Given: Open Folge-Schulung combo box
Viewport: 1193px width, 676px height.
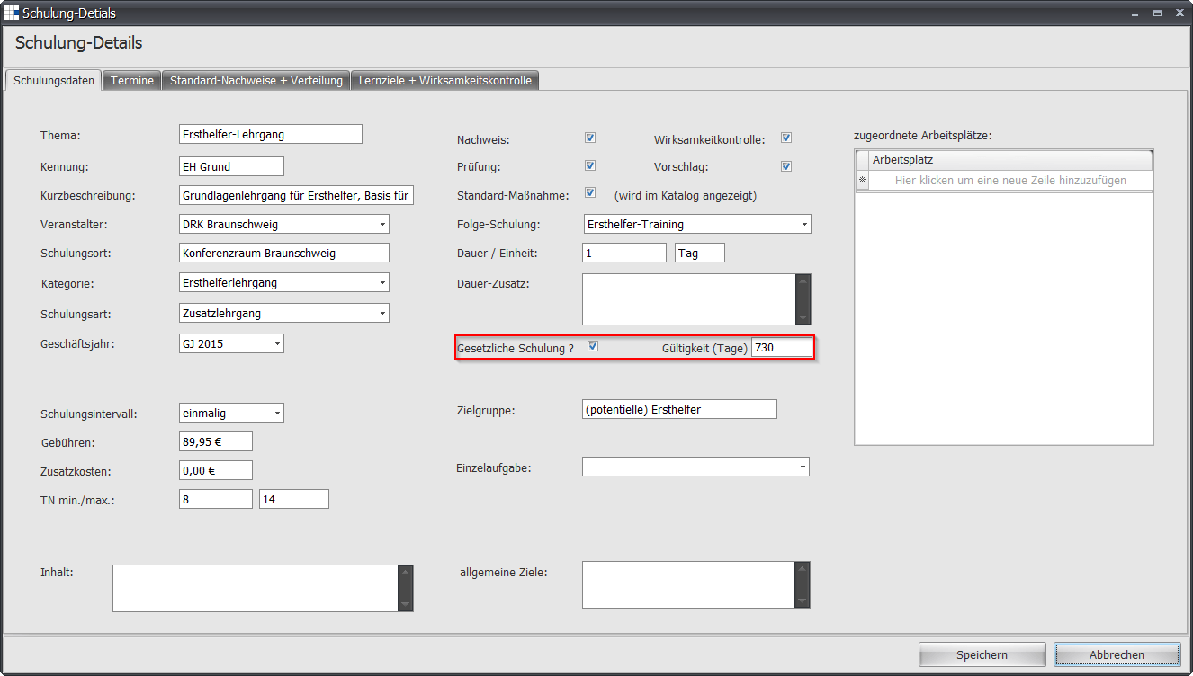Looking at the screenshot, I should 803,224.
